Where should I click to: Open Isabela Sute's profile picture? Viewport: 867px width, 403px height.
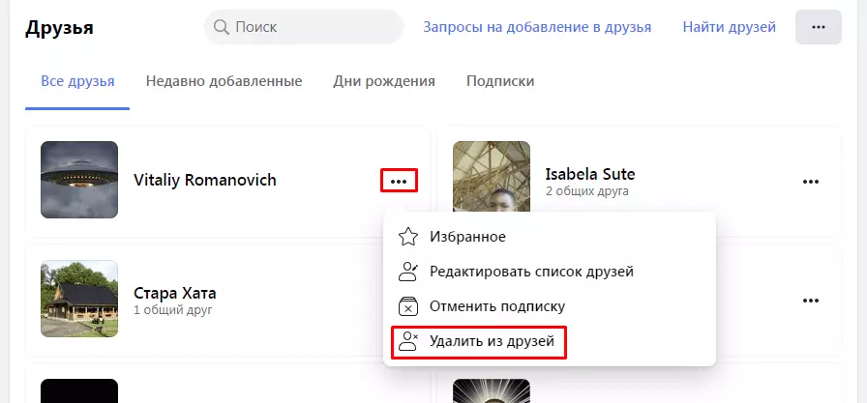491,177
